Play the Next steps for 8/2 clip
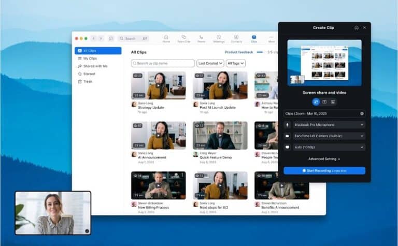 220,185
